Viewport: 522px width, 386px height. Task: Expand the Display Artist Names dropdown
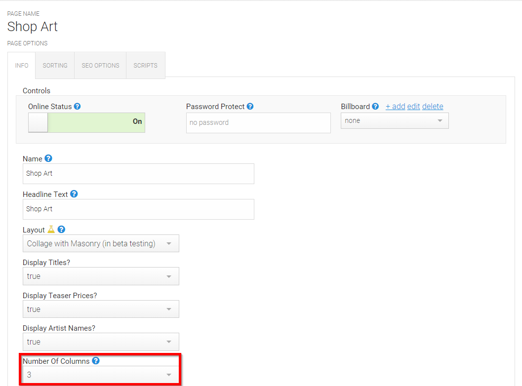point(101,342)
